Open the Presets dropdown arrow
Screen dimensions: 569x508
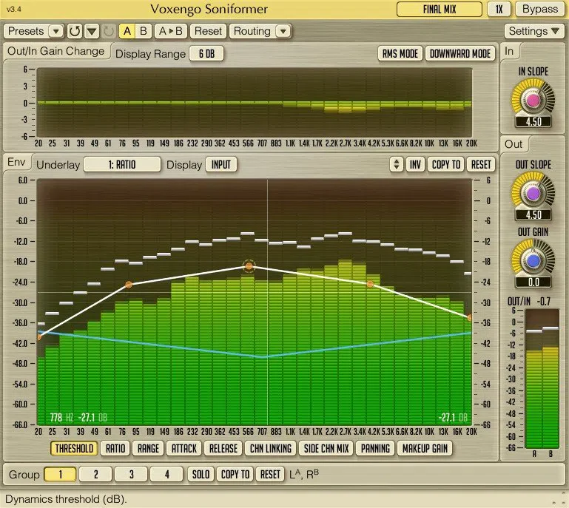pos(56,31)
